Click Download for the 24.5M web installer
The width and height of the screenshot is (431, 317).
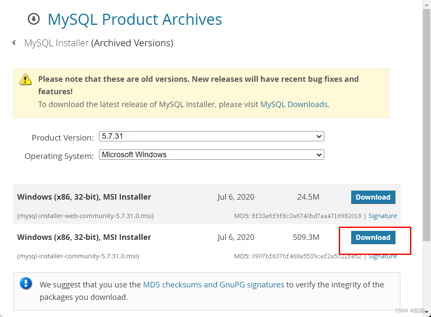pyautogui.click(x=373, y=197)
